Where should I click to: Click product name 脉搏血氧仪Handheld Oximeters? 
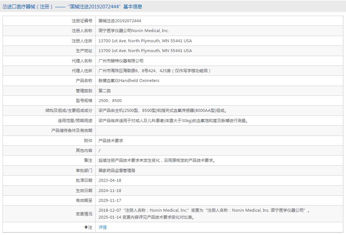coord(129,81)
